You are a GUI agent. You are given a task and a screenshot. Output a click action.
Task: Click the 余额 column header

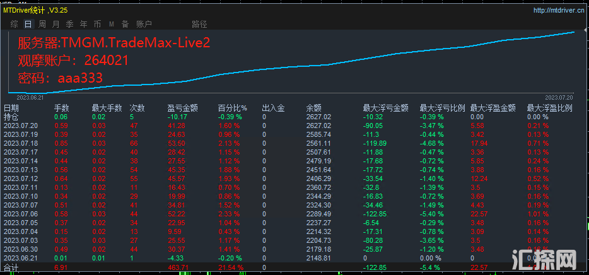313,108
